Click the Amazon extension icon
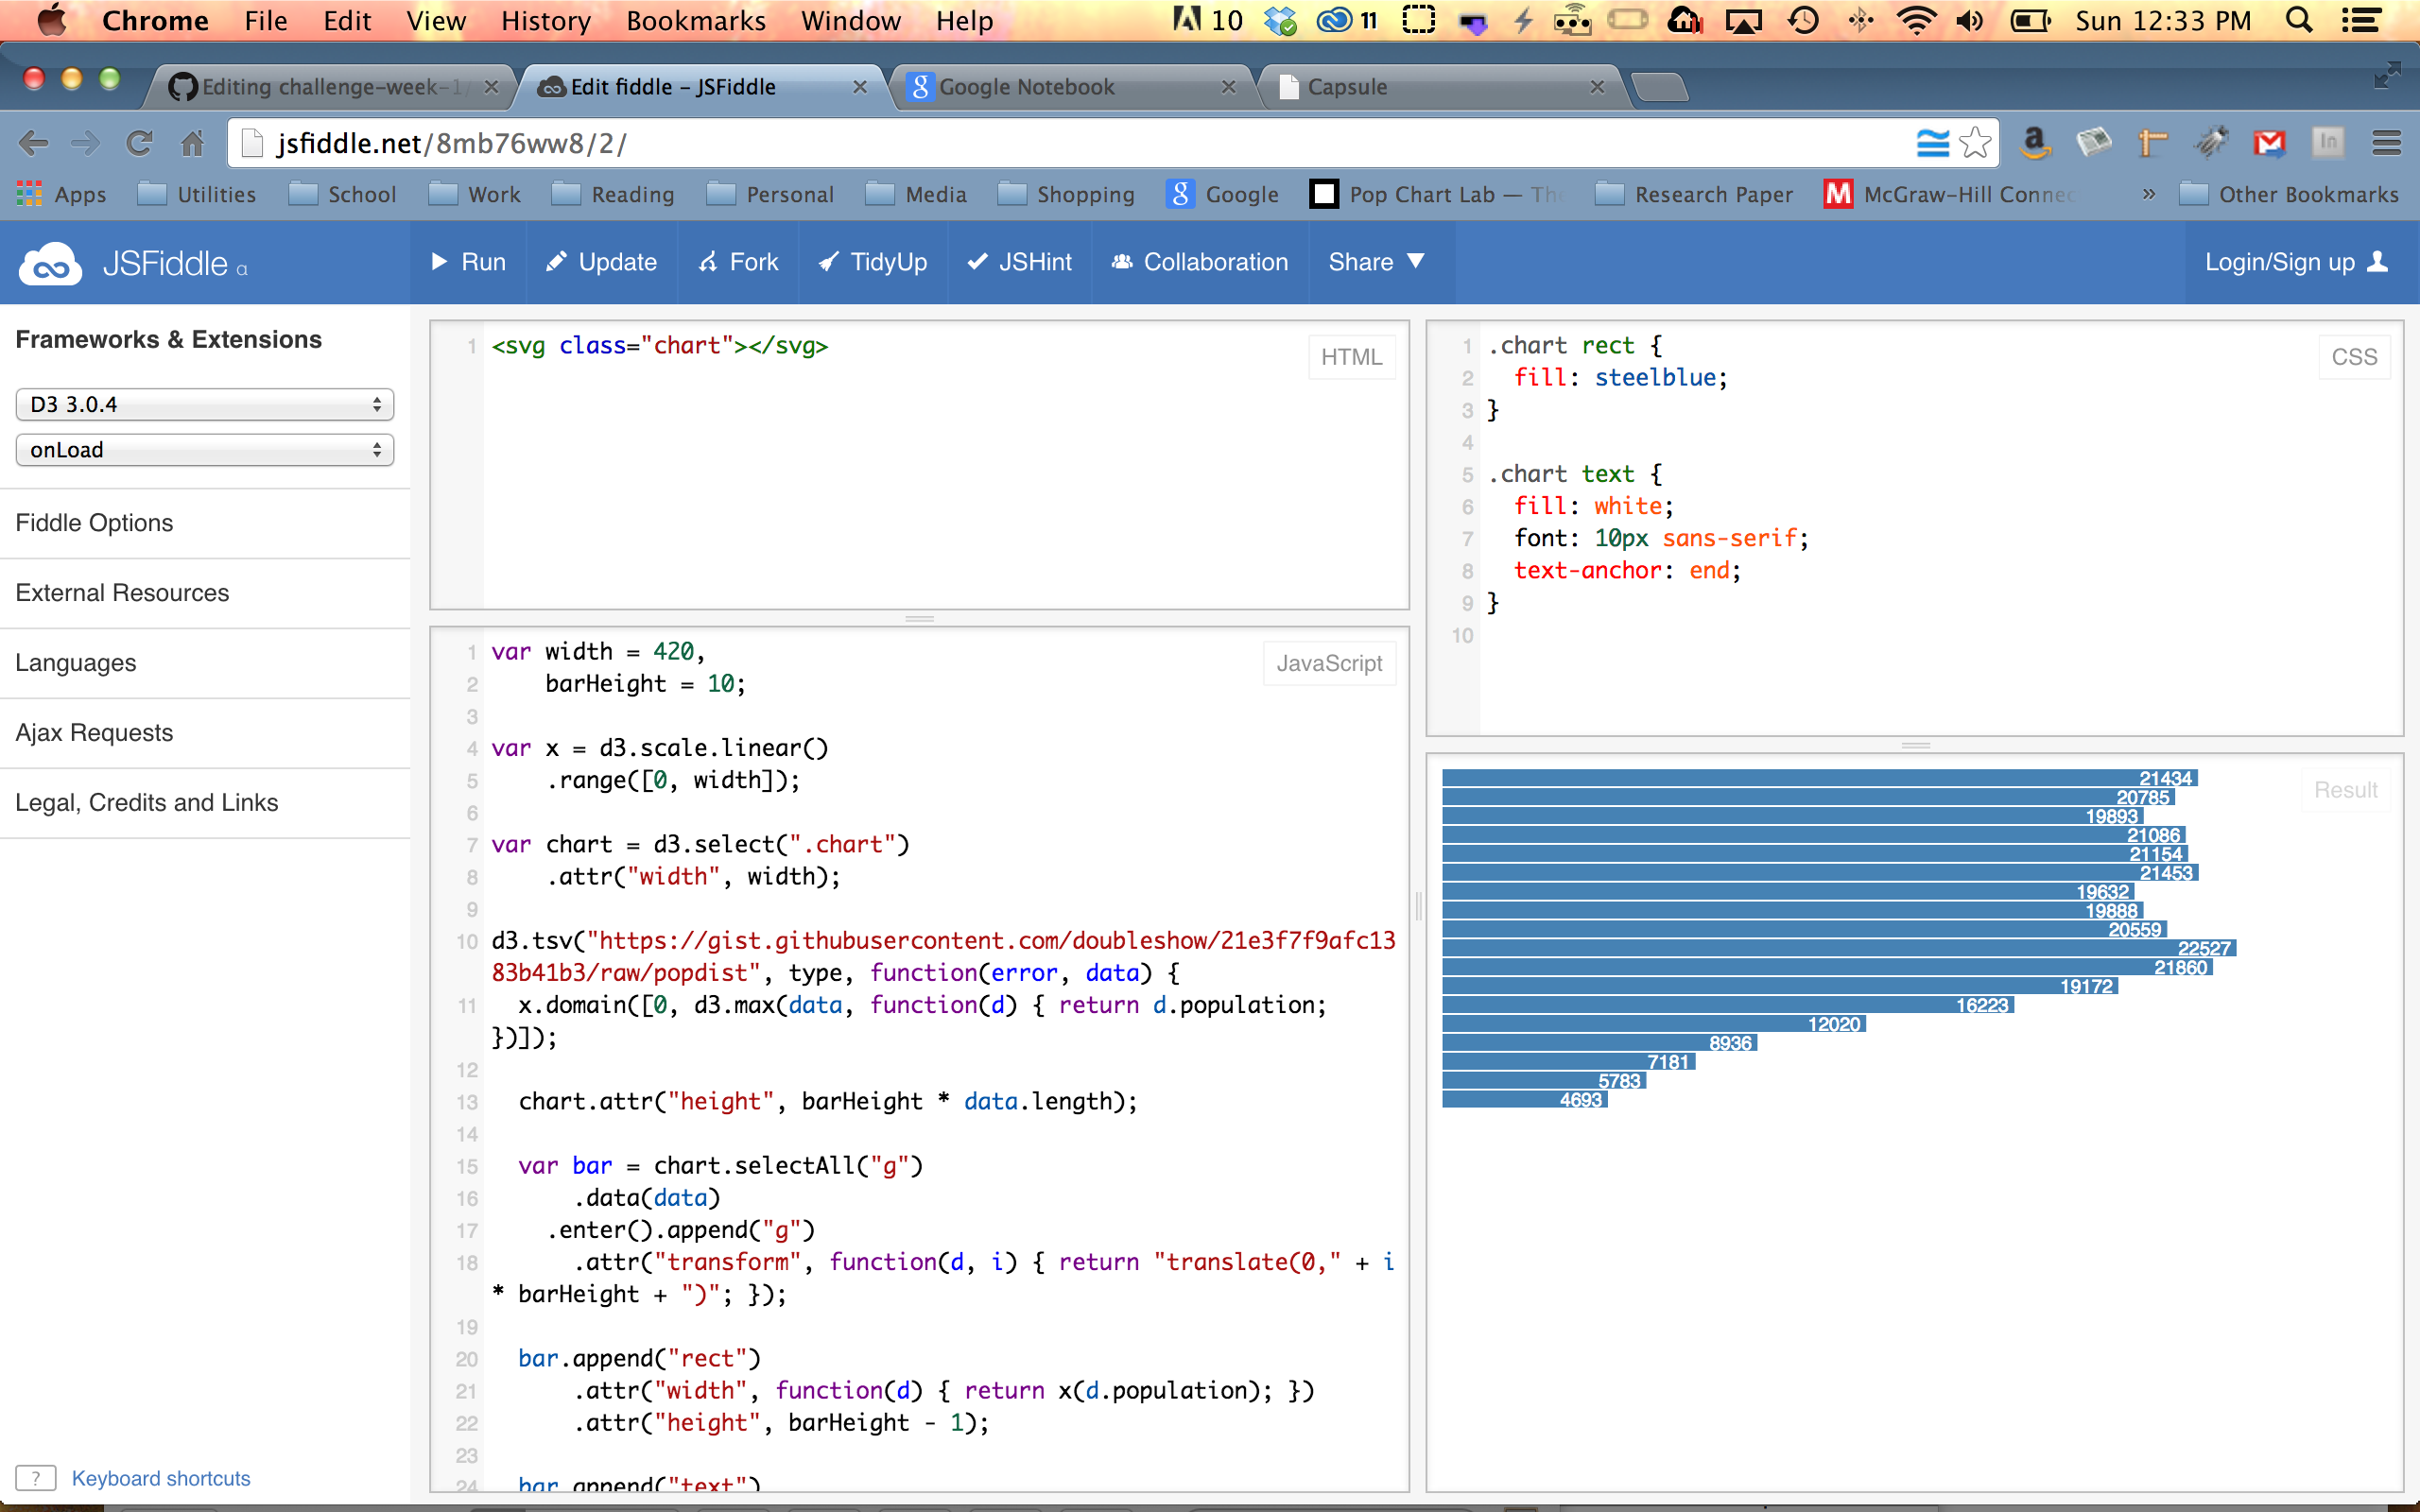The width and height of the screenshot is (2420, 1512). tap(2035, 143)
